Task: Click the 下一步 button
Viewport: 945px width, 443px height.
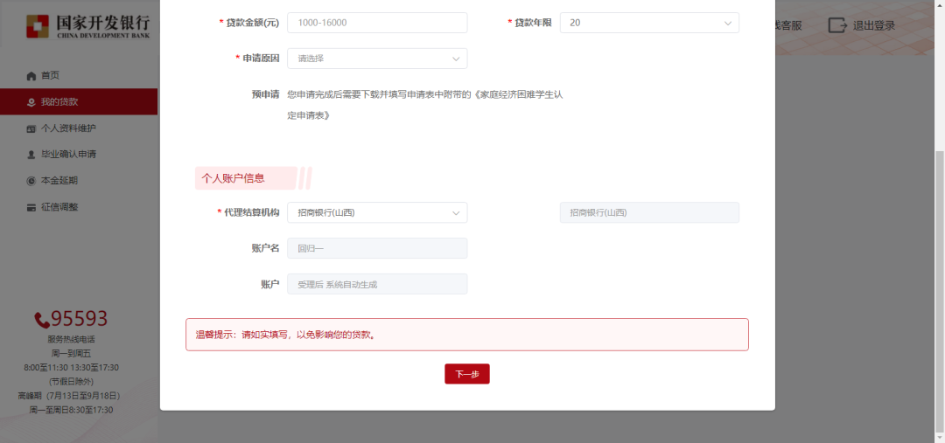Action: (x=467, y=374)
